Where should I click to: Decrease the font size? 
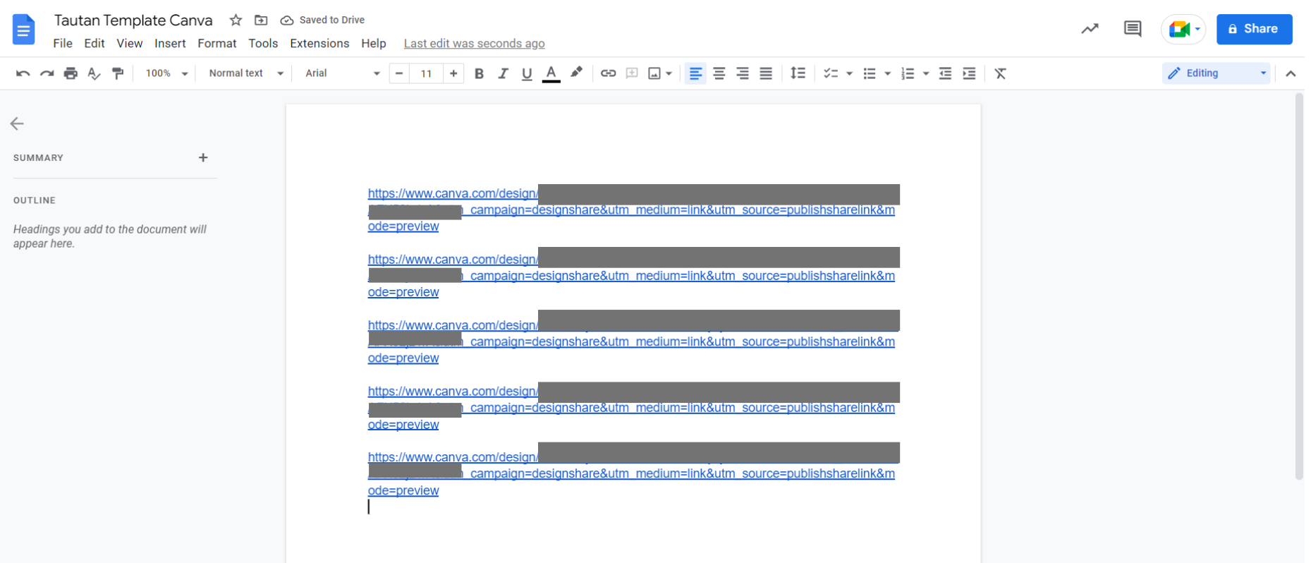(x=399, y=73)
